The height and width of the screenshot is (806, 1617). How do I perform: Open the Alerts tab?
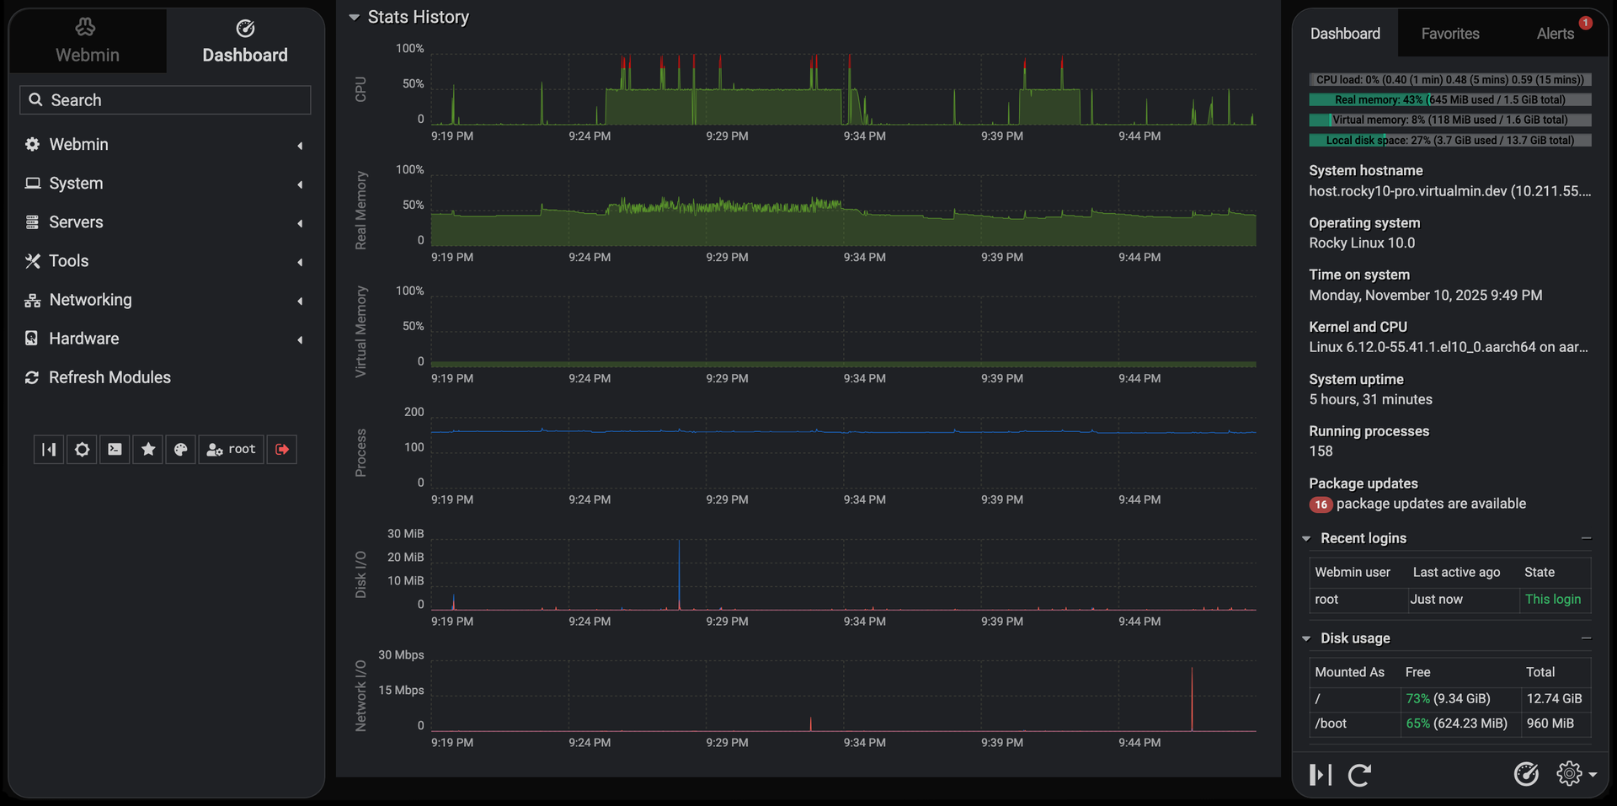click(1555, 34)
